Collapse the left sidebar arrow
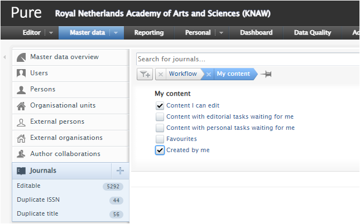Image resolution: width=360 pixels, height=224 pixels. (x=4, y=57)
